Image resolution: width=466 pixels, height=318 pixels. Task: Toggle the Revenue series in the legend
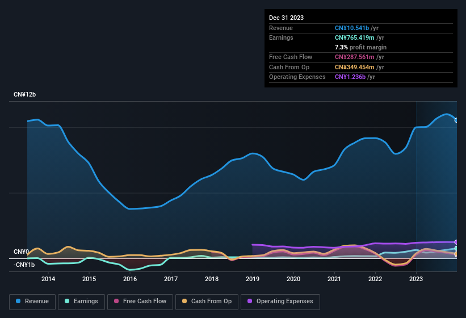coord(33,302)
